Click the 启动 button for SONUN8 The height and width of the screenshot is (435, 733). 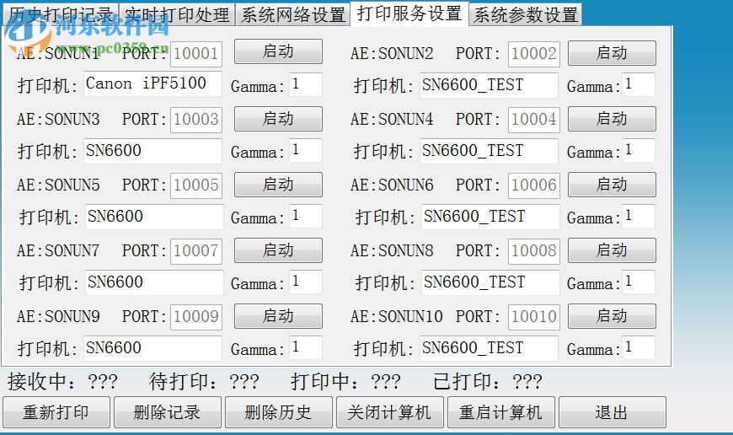point(612,250)
